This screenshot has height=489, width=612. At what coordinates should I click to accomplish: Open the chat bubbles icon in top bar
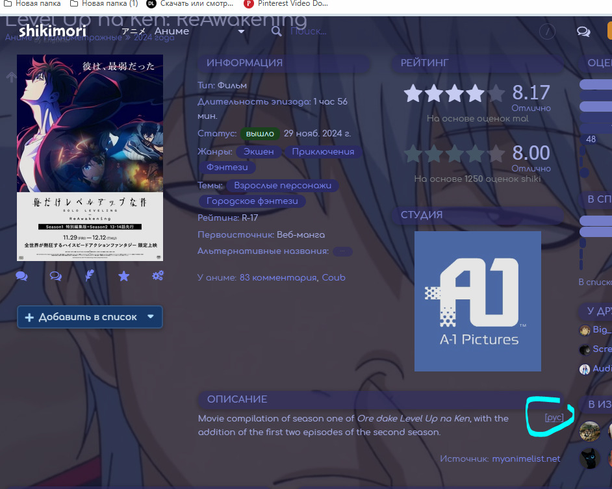click(583, 31)
